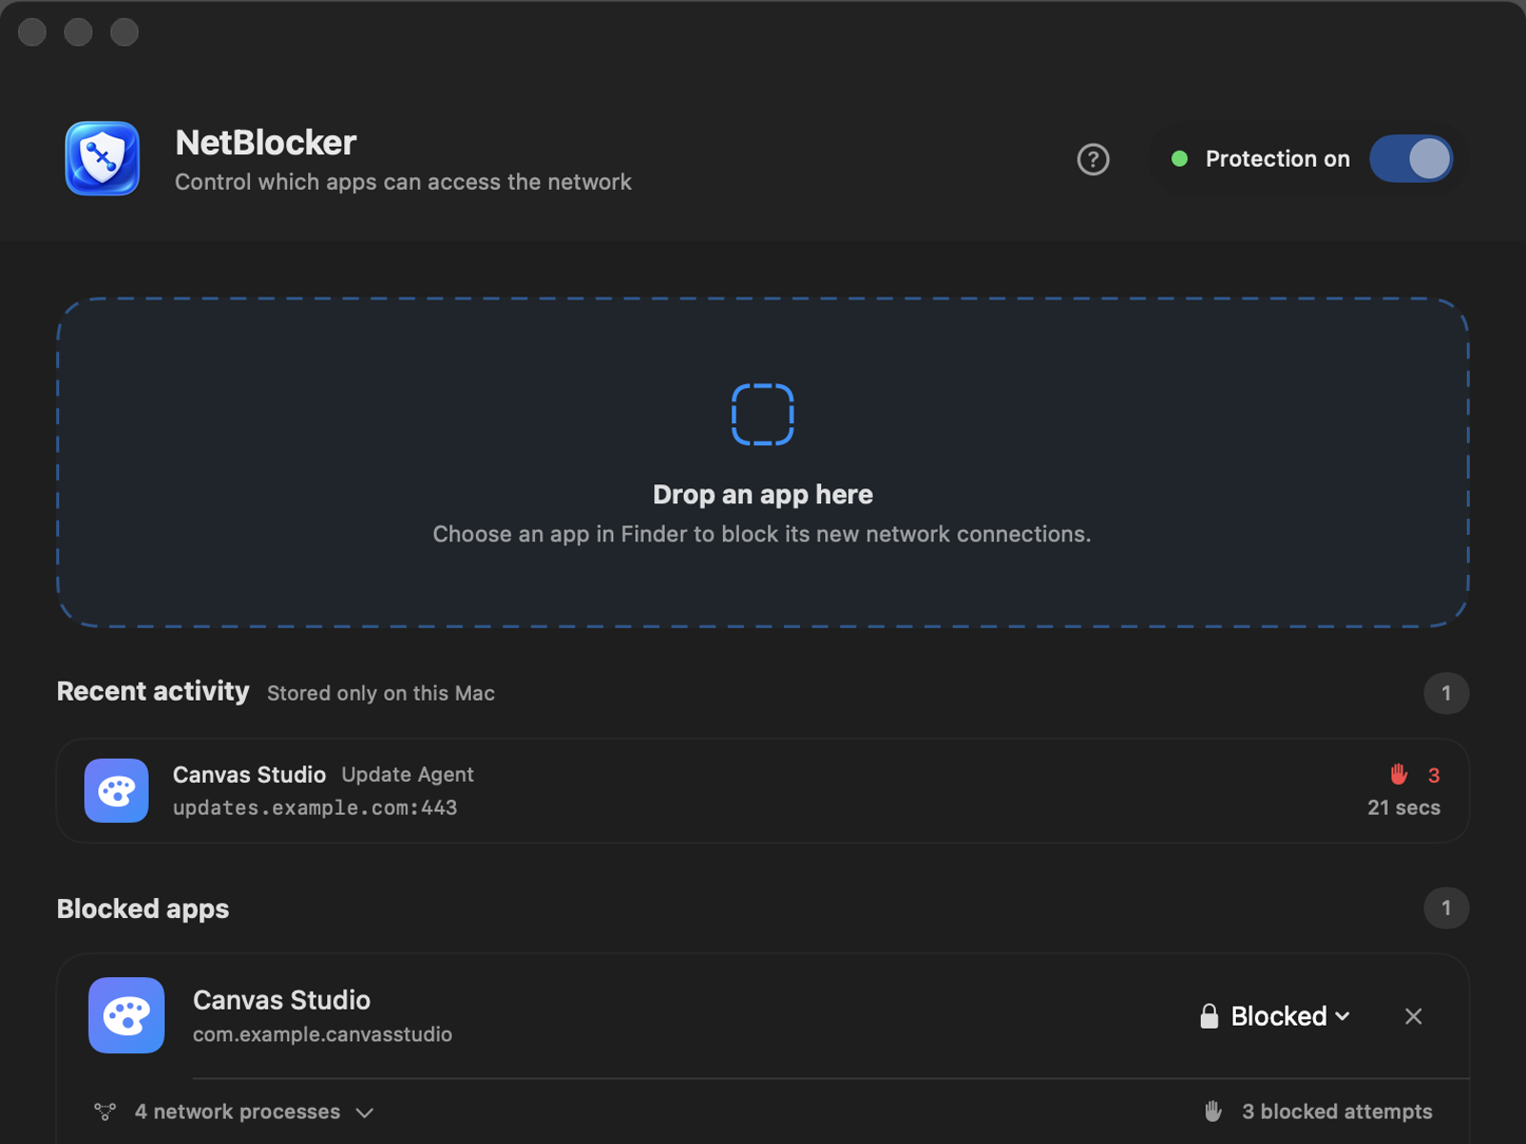Screen dimensions: 1526x1144
Task: Open the Blocked status dropdown
Action: 1275,1016
